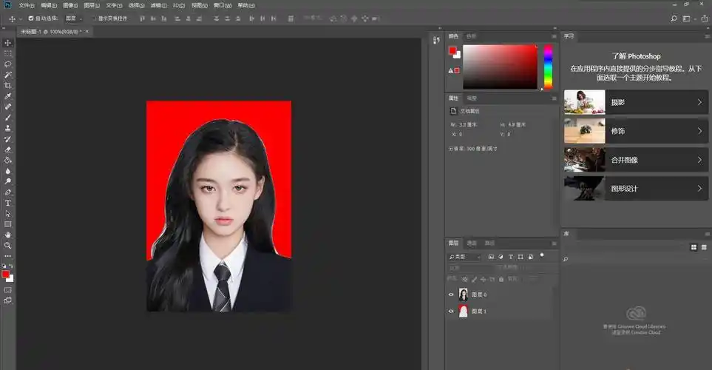Open the Layers panel flyout menu
This screenshot has width=712, height=370.
(554, 243)
